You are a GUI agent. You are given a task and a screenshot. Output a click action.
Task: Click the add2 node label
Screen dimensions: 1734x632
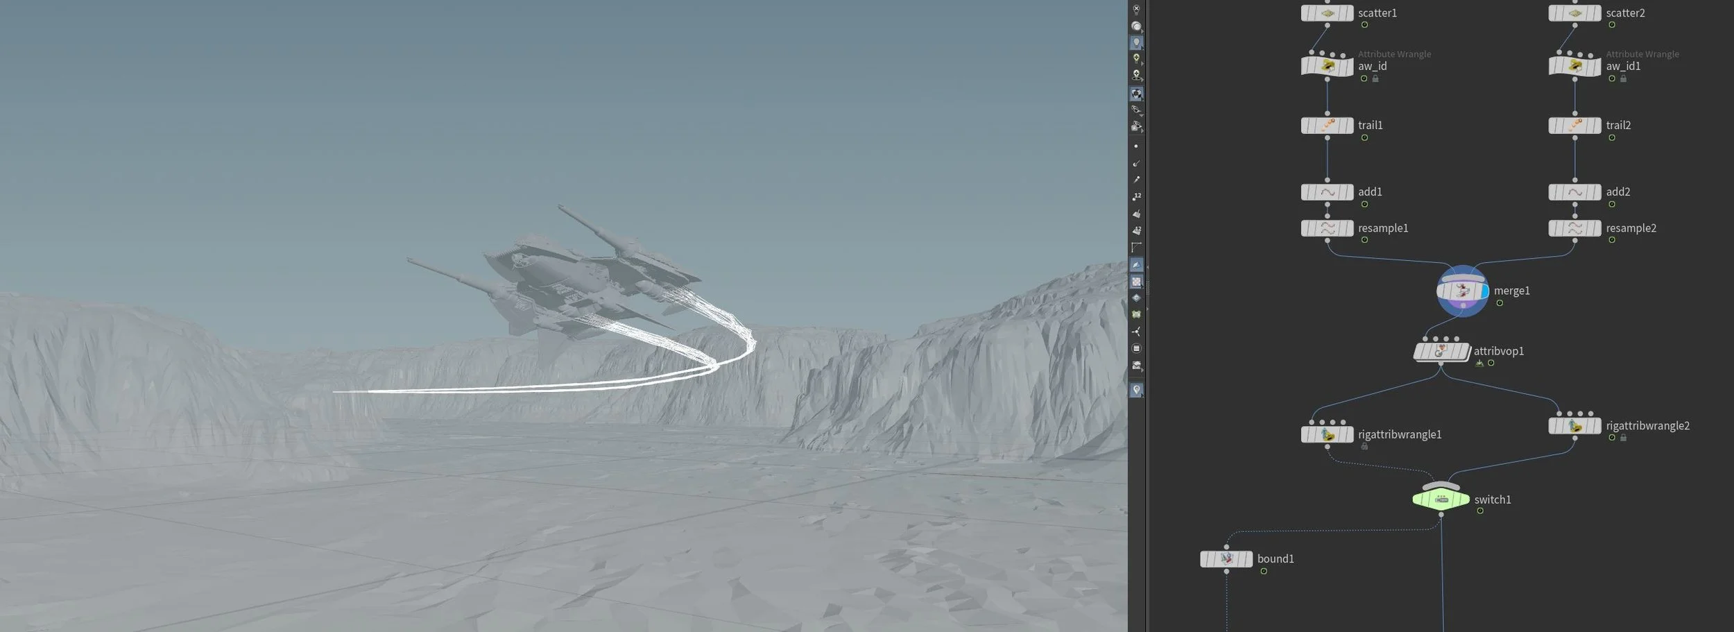[1617, 192]
